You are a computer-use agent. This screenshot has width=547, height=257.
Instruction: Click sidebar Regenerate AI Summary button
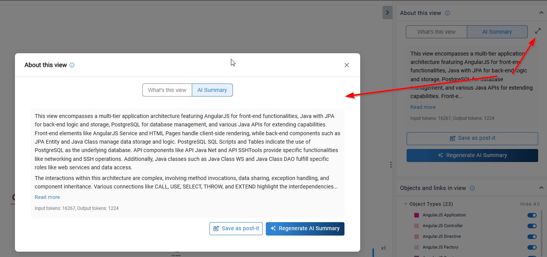point(472,155)
